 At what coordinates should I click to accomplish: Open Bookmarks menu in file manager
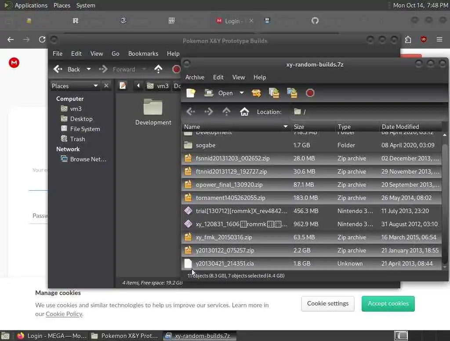(143, 53)
